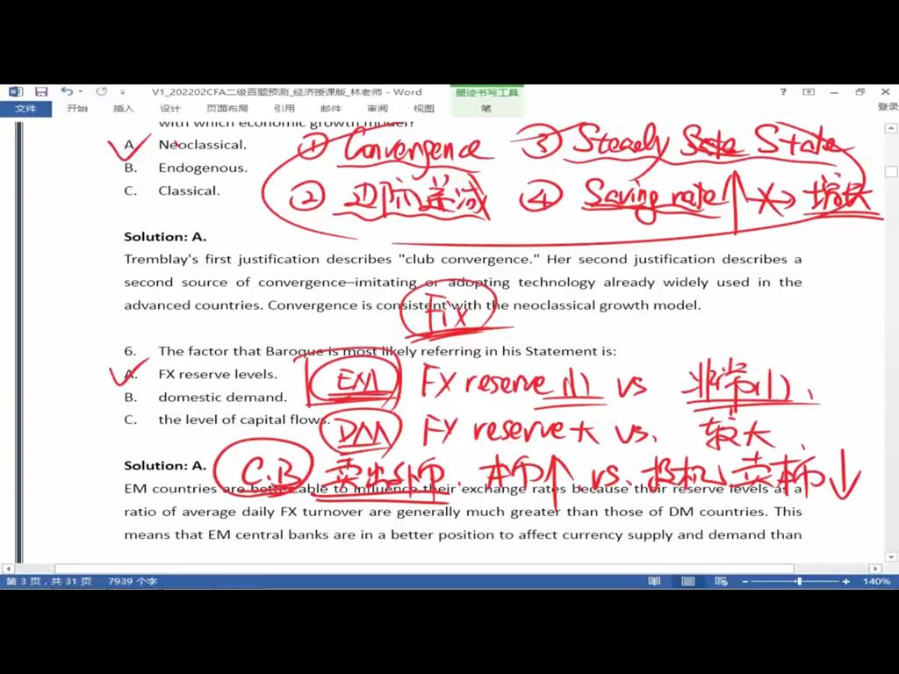Redo the last action
This screenshot has height=674, width=899.
pyautogui.click(x=102, y=91)
